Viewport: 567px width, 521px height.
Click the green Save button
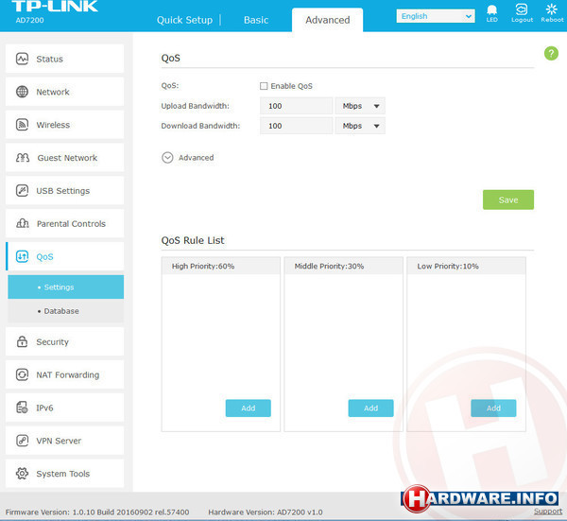point(508,200)
